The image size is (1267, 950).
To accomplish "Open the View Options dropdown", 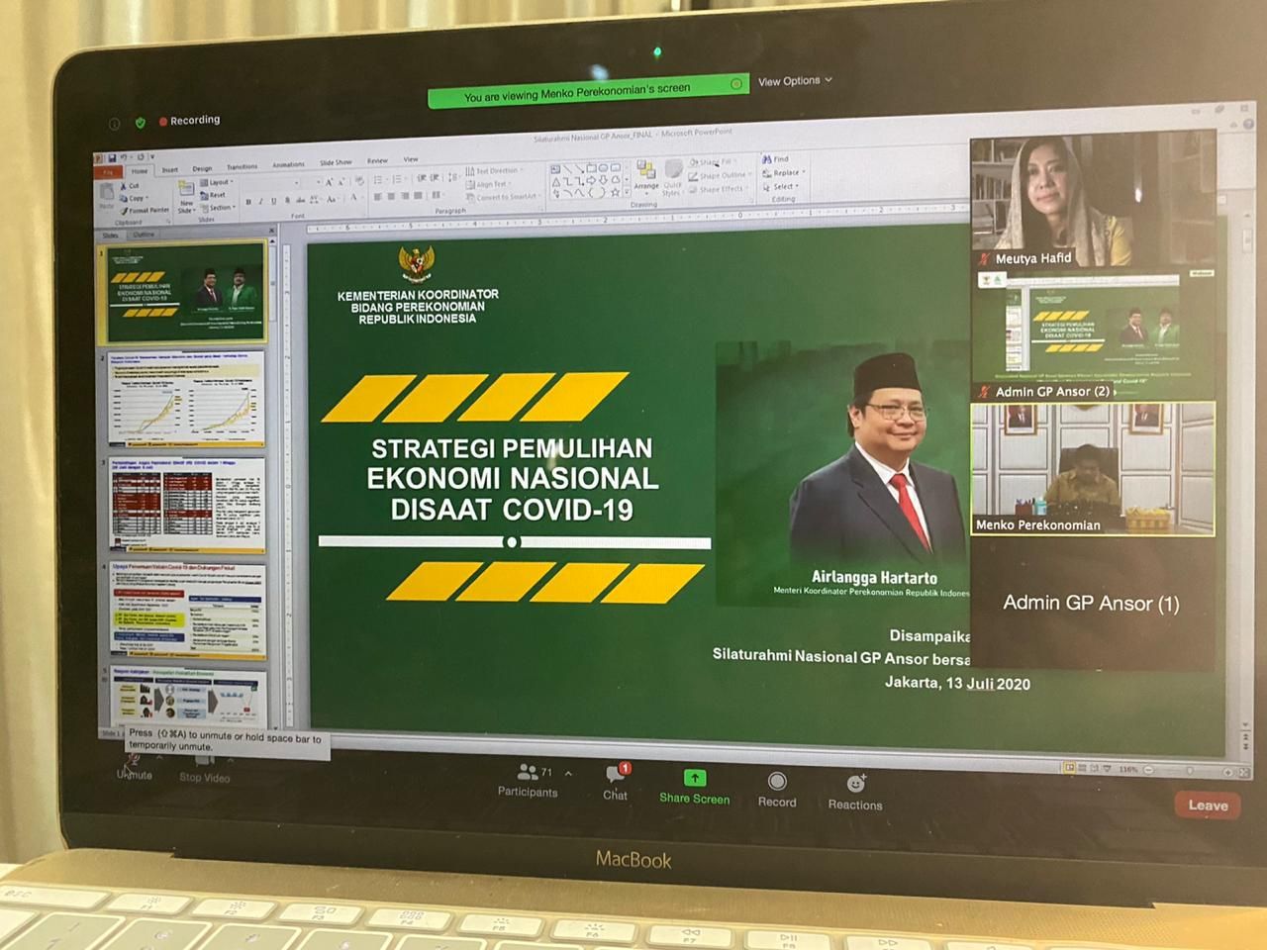I will tap(795, 81).
